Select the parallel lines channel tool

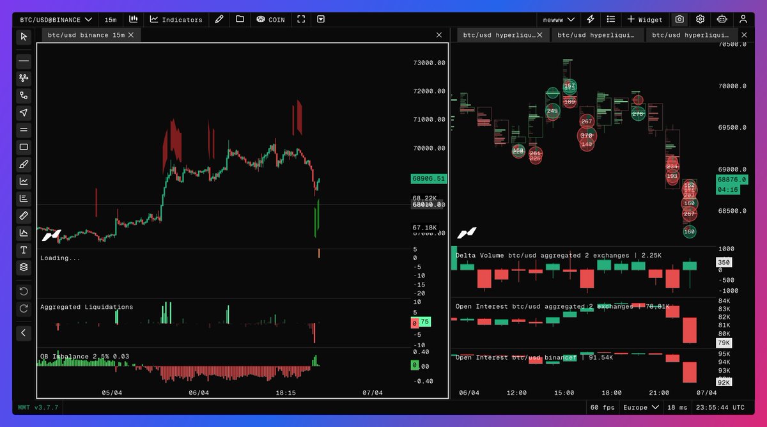point(24,130)
